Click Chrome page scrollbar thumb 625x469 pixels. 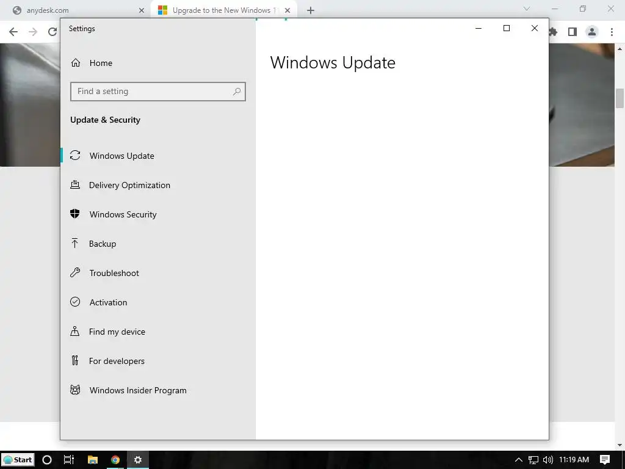tap(620, 98)
